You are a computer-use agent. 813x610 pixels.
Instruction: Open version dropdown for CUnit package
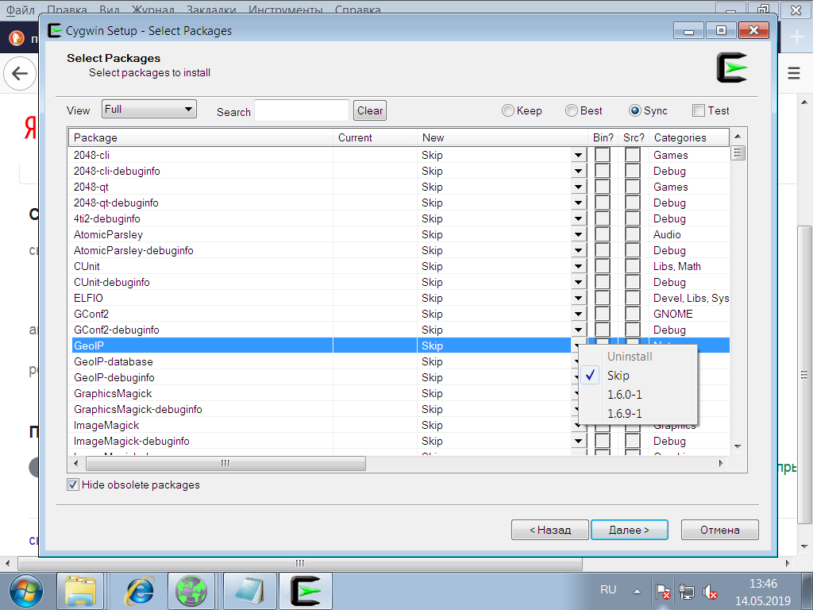578,266
